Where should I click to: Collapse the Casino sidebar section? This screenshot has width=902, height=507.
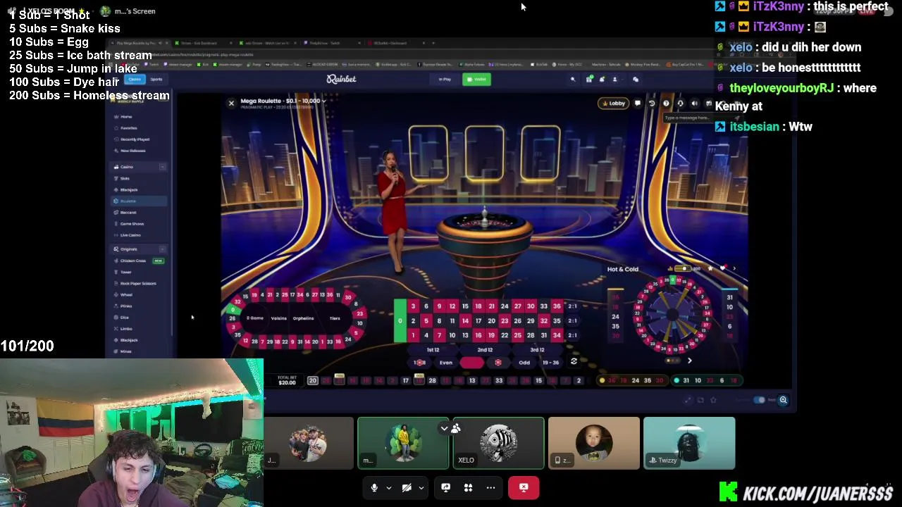click(162, 167)
